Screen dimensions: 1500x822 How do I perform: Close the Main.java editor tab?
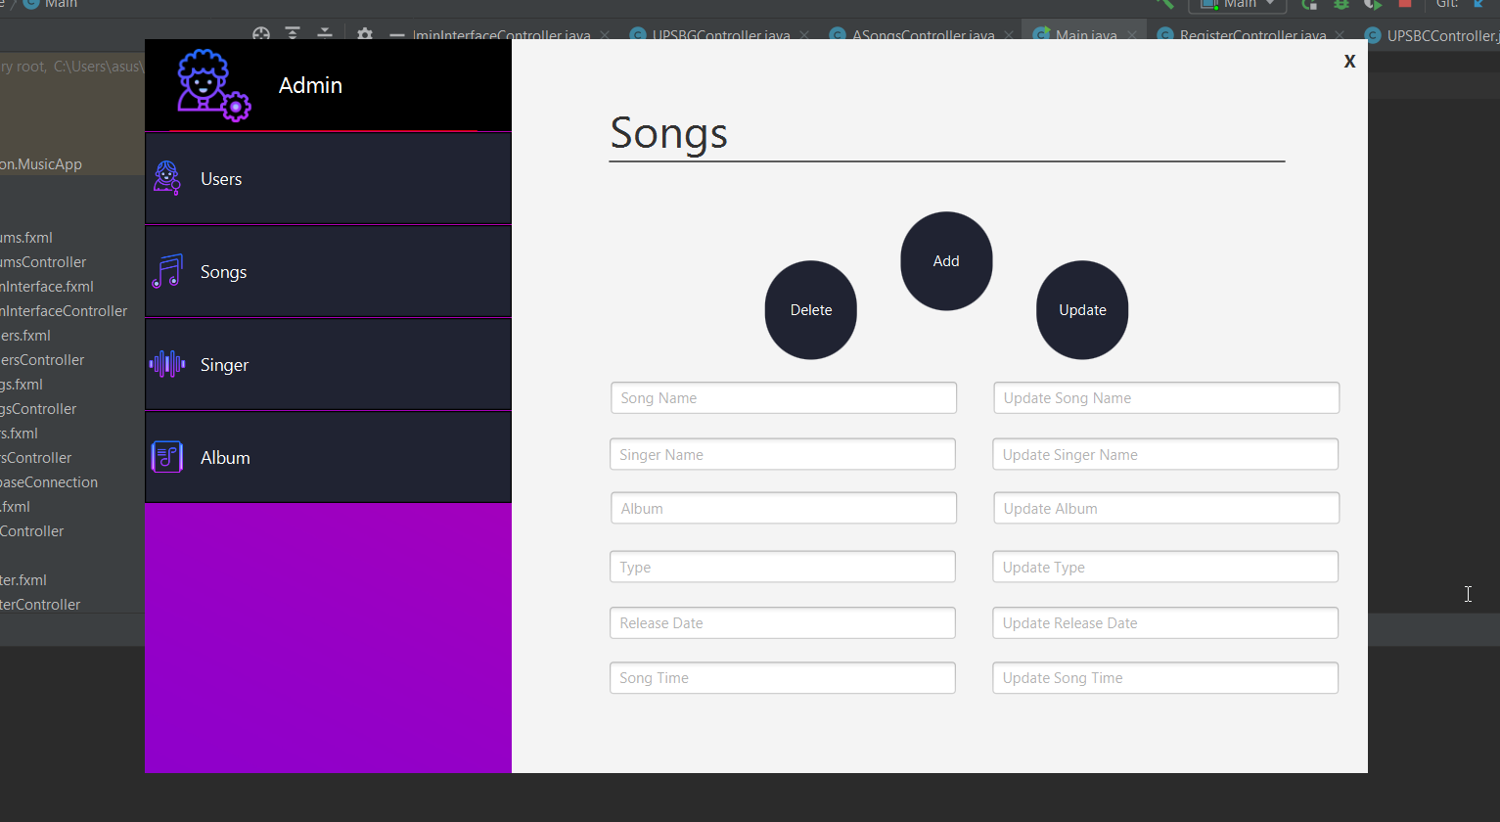[1132, 35]
